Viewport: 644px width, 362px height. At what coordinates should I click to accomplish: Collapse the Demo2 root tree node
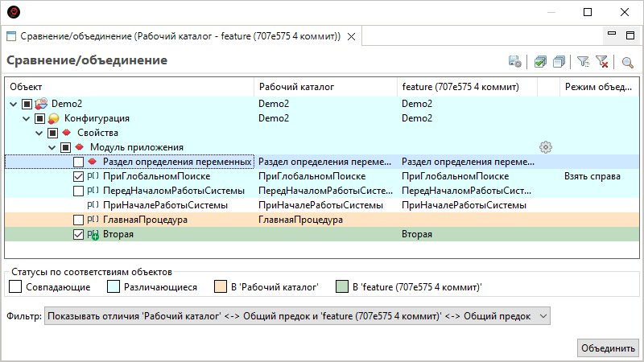13,104
